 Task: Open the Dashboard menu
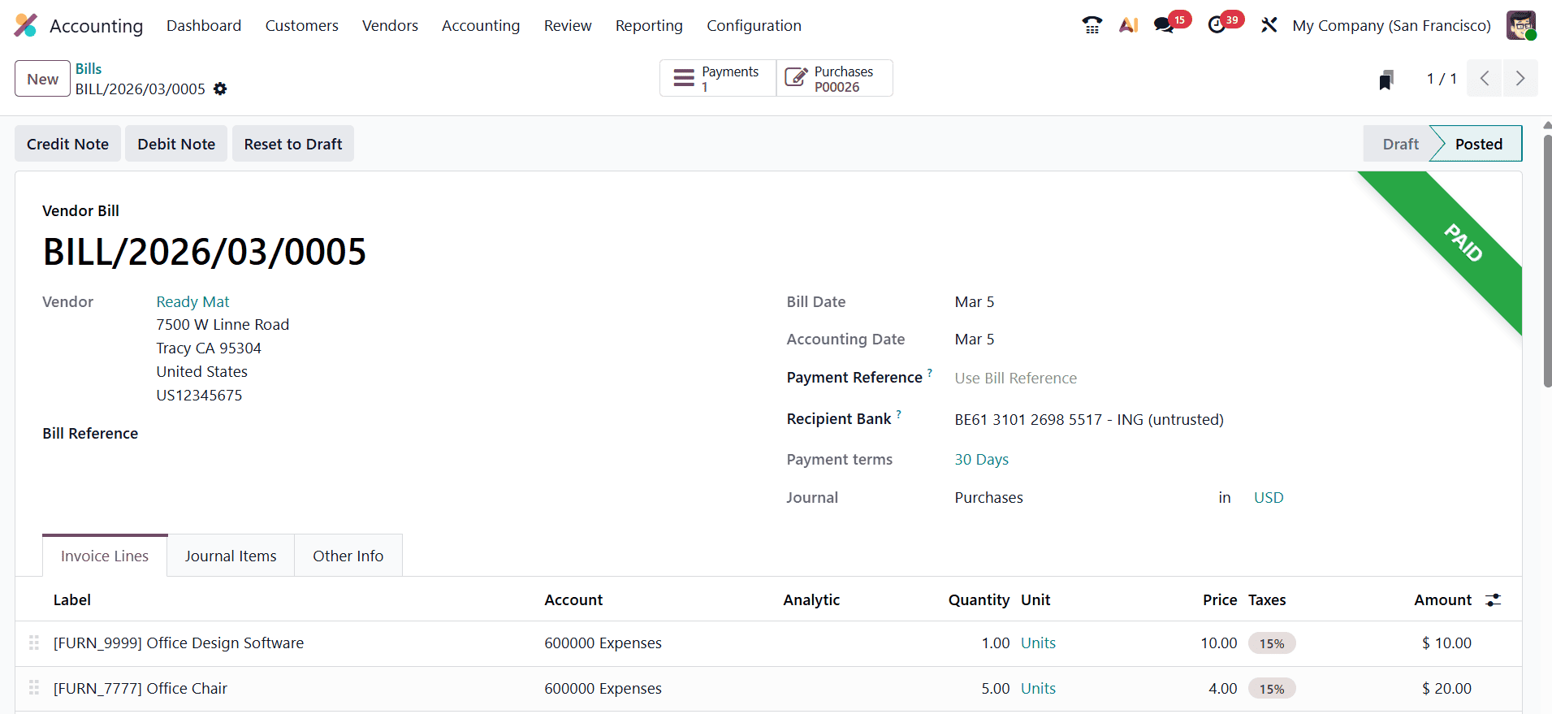(204, 25)
